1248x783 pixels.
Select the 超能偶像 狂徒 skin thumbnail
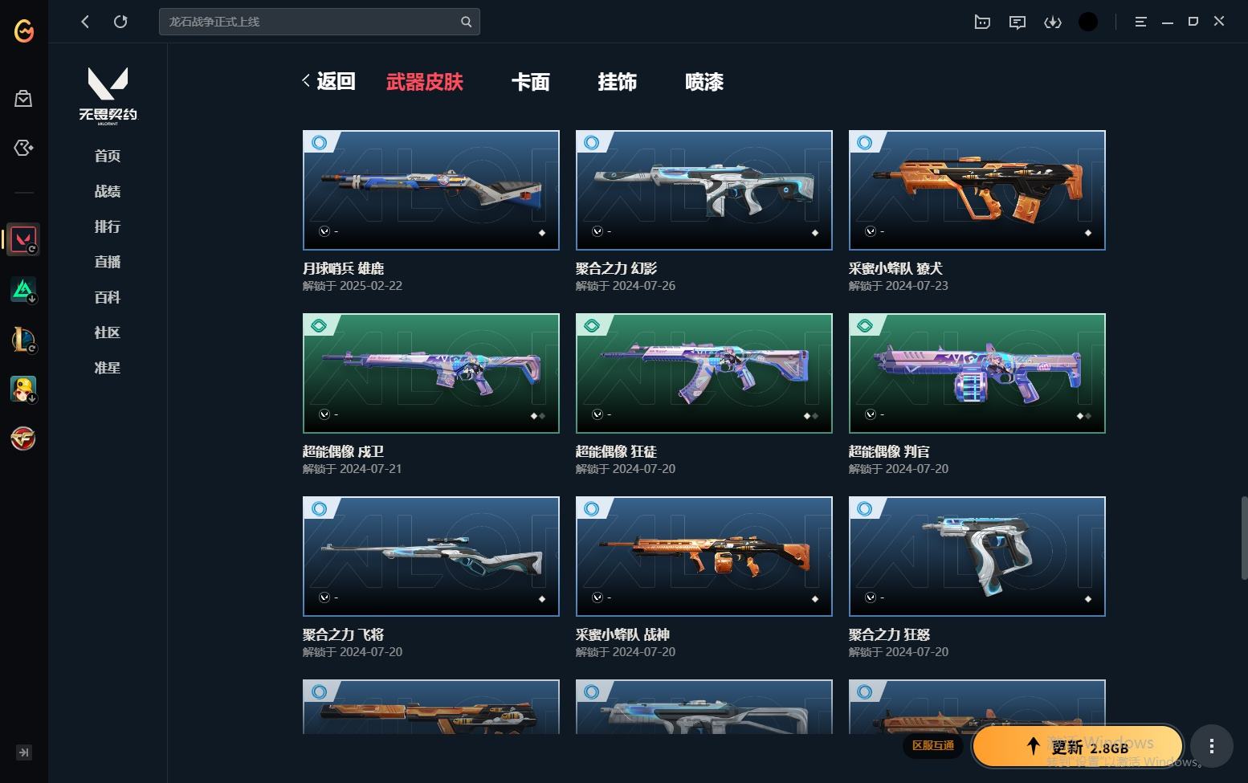click(704, 373)
